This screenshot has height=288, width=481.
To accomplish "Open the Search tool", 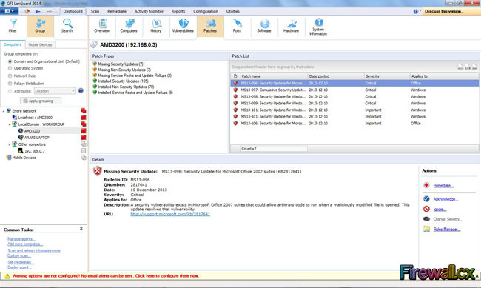I will click(x=67, y=26).
